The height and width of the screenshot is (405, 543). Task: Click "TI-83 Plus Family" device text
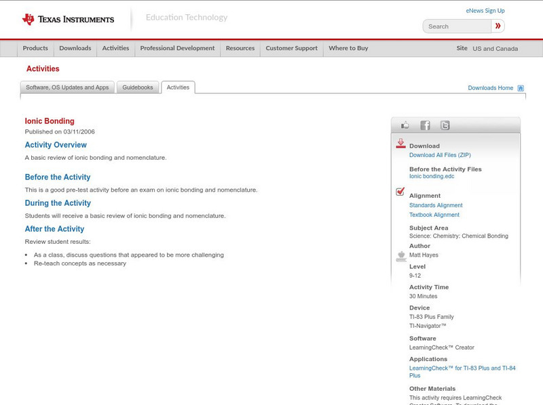click(x=431, y=317)
